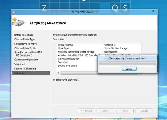167x120 pixels.
Task: Click the hard disk wizard icon
Action: coord(18,22)
